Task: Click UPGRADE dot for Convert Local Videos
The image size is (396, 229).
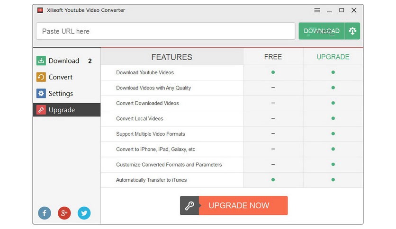Action: click(x=333, y=118)
